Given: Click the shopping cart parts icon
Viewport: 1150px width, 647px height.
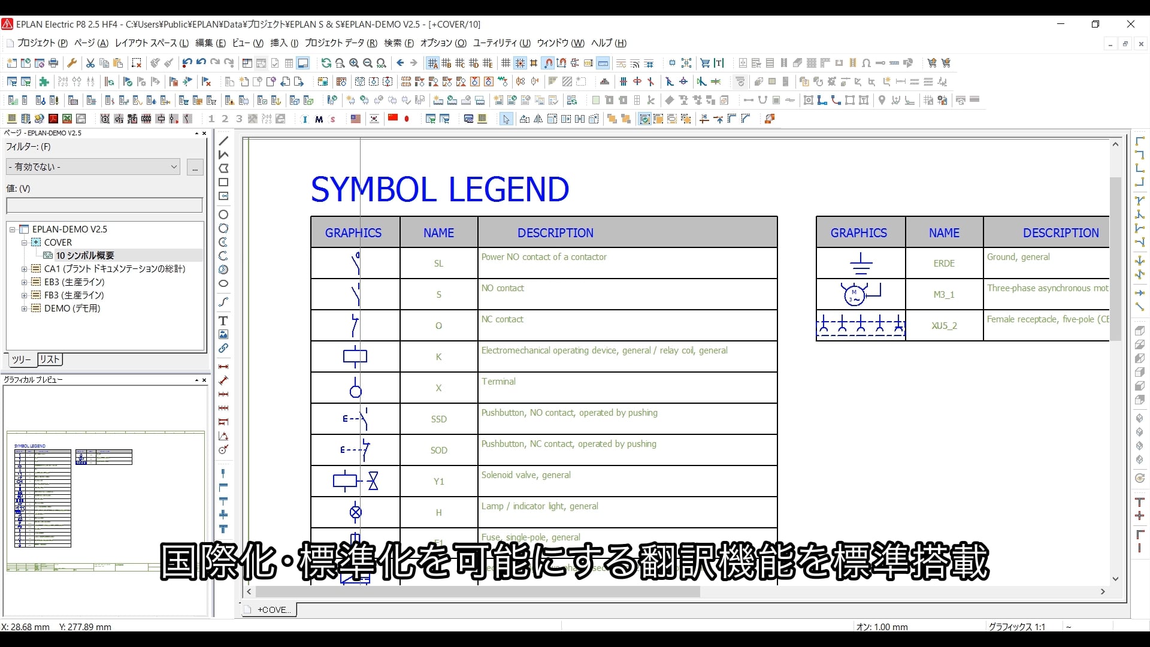Looking at the screenshot, I should [705, 63].
